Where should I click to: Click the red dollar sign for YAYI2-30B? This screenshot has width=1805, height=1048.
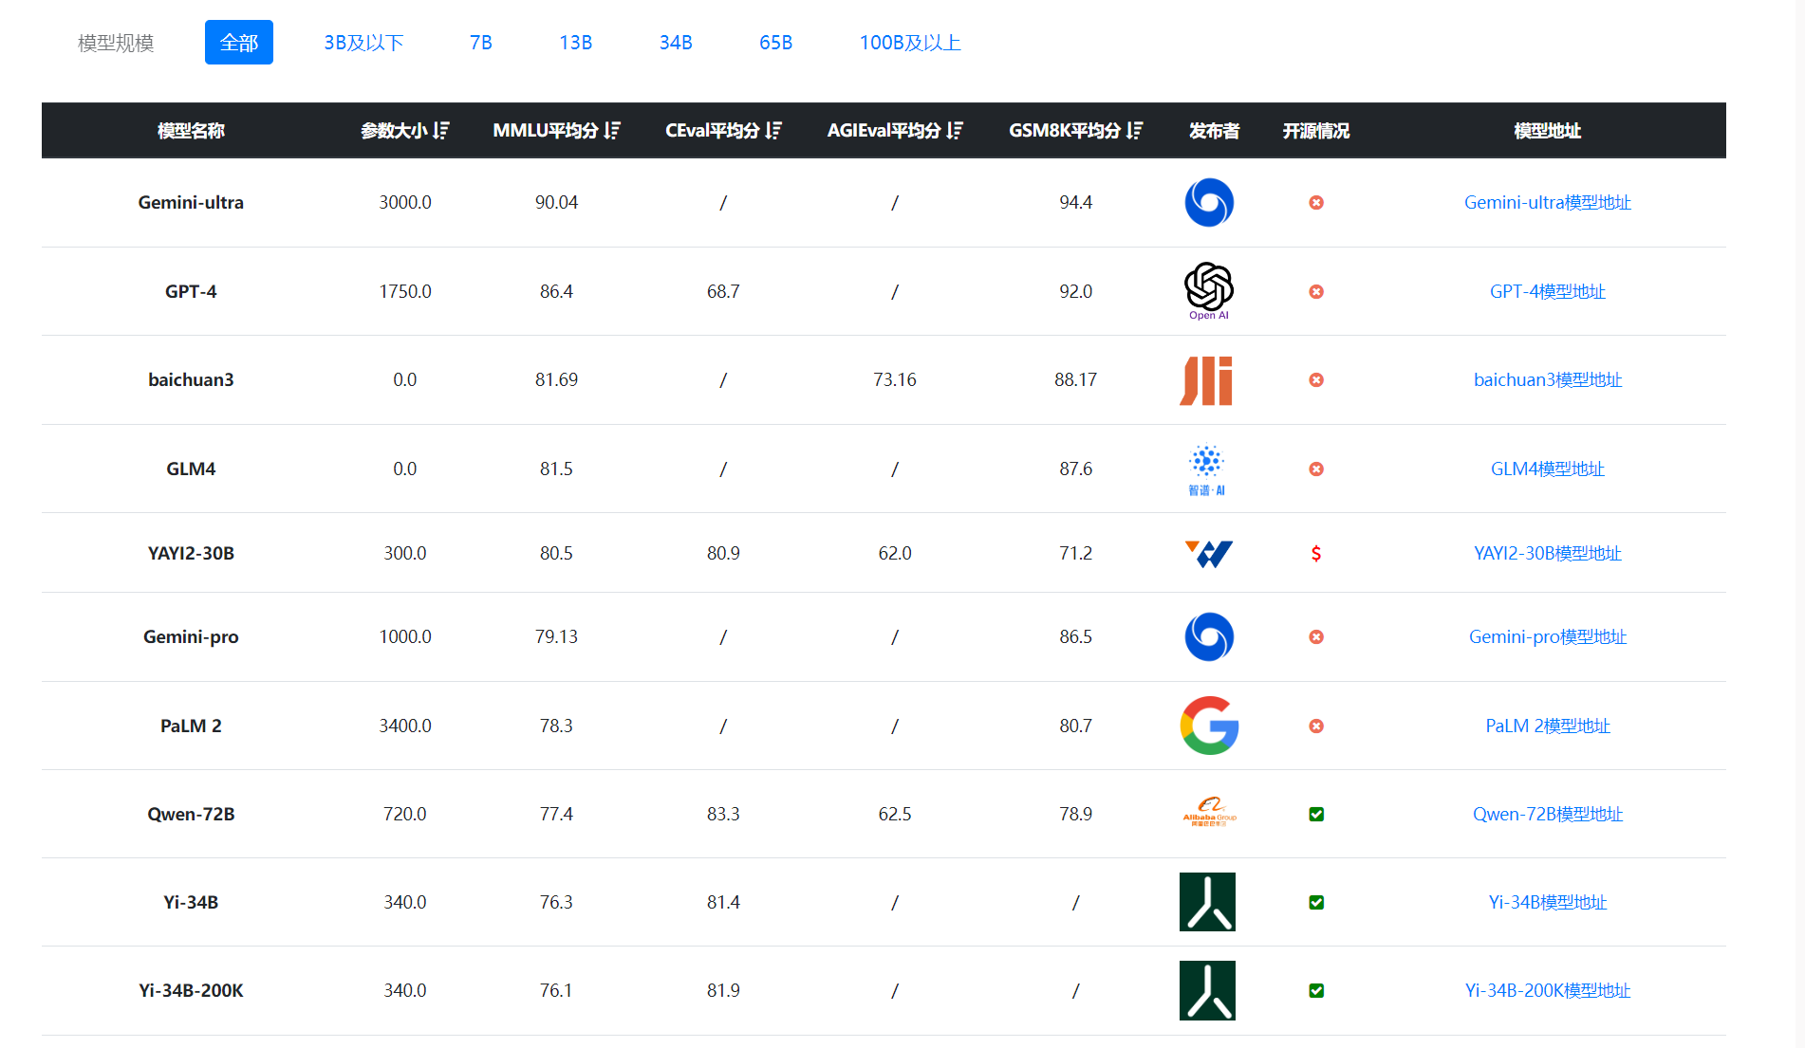pos(1316,553)
